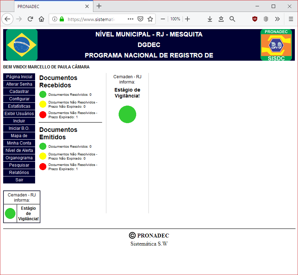Viewport: 298px width, 275px height.
Task: Click 'Sistemática S.W' footer text
Action: coord(149,244)
